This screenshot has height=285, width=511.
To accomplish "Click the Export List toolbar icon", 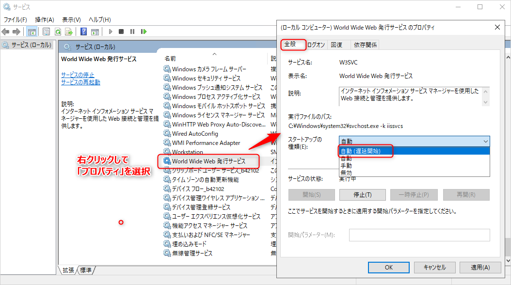I will (x=69, y=32).
